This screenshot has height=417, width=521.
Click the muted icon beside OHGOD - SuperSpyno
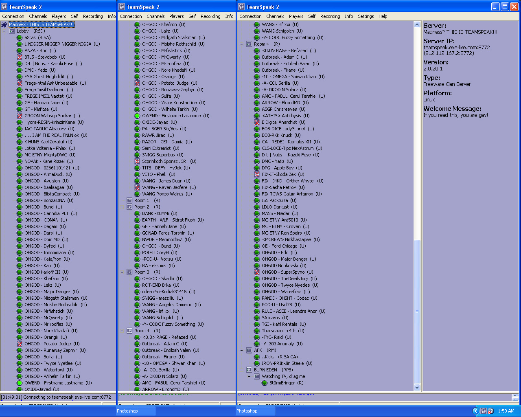(x=257, y=272)
